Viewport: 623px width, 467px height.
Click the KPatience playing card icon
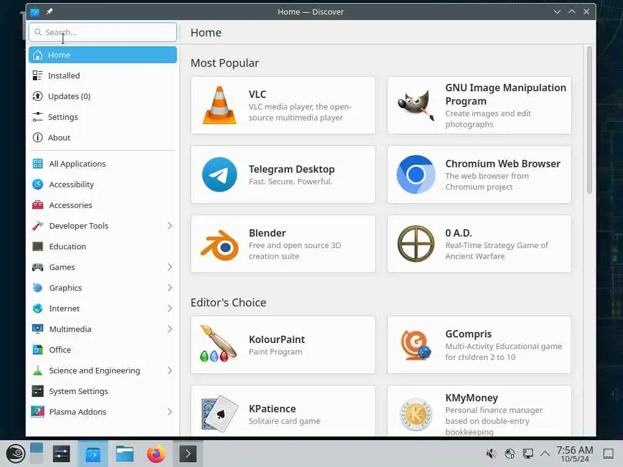(x=220, y=413)
